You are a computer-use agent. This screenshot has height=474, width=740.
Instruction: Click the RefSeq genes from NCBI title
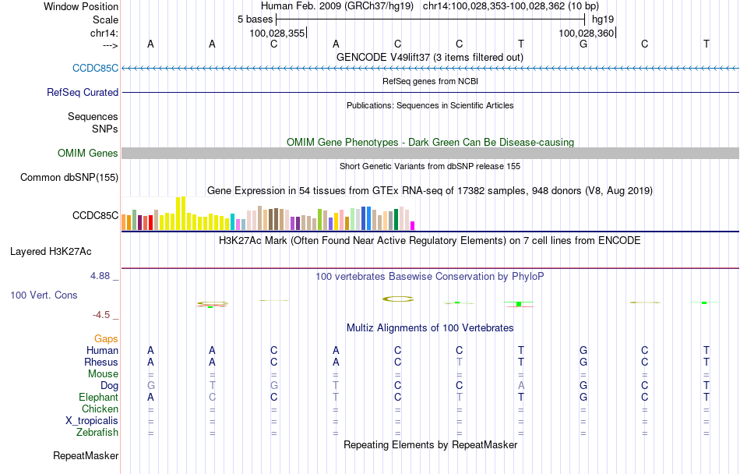pos(431,81)
